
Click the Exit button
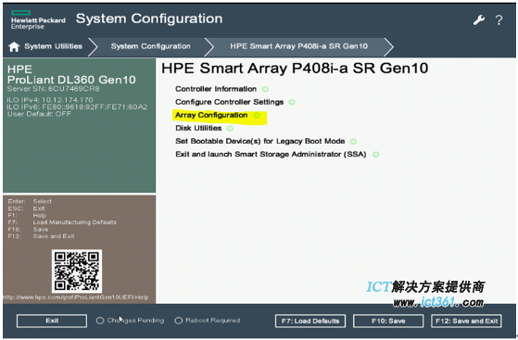click(x=52, y=321)
